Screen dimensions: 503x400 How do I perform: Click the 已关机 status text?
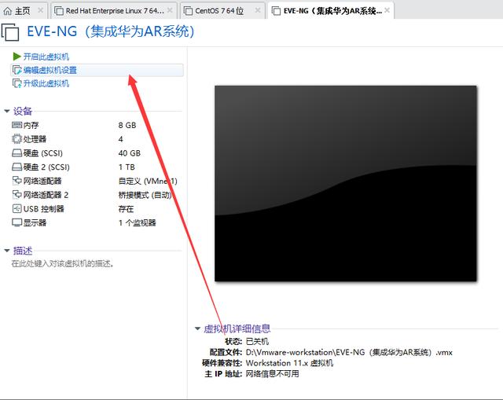click(257, 341)
